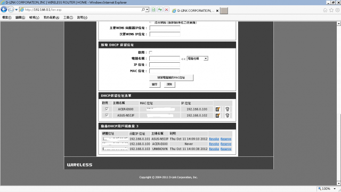Click the reserved IP 192.168.0.102 cell
The width and height of the screenshot is (341, 192).
coord(197,115)
